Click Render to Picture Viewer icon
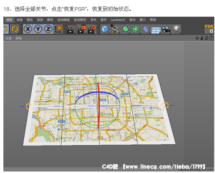215x173 pixels. pos(81,29)
